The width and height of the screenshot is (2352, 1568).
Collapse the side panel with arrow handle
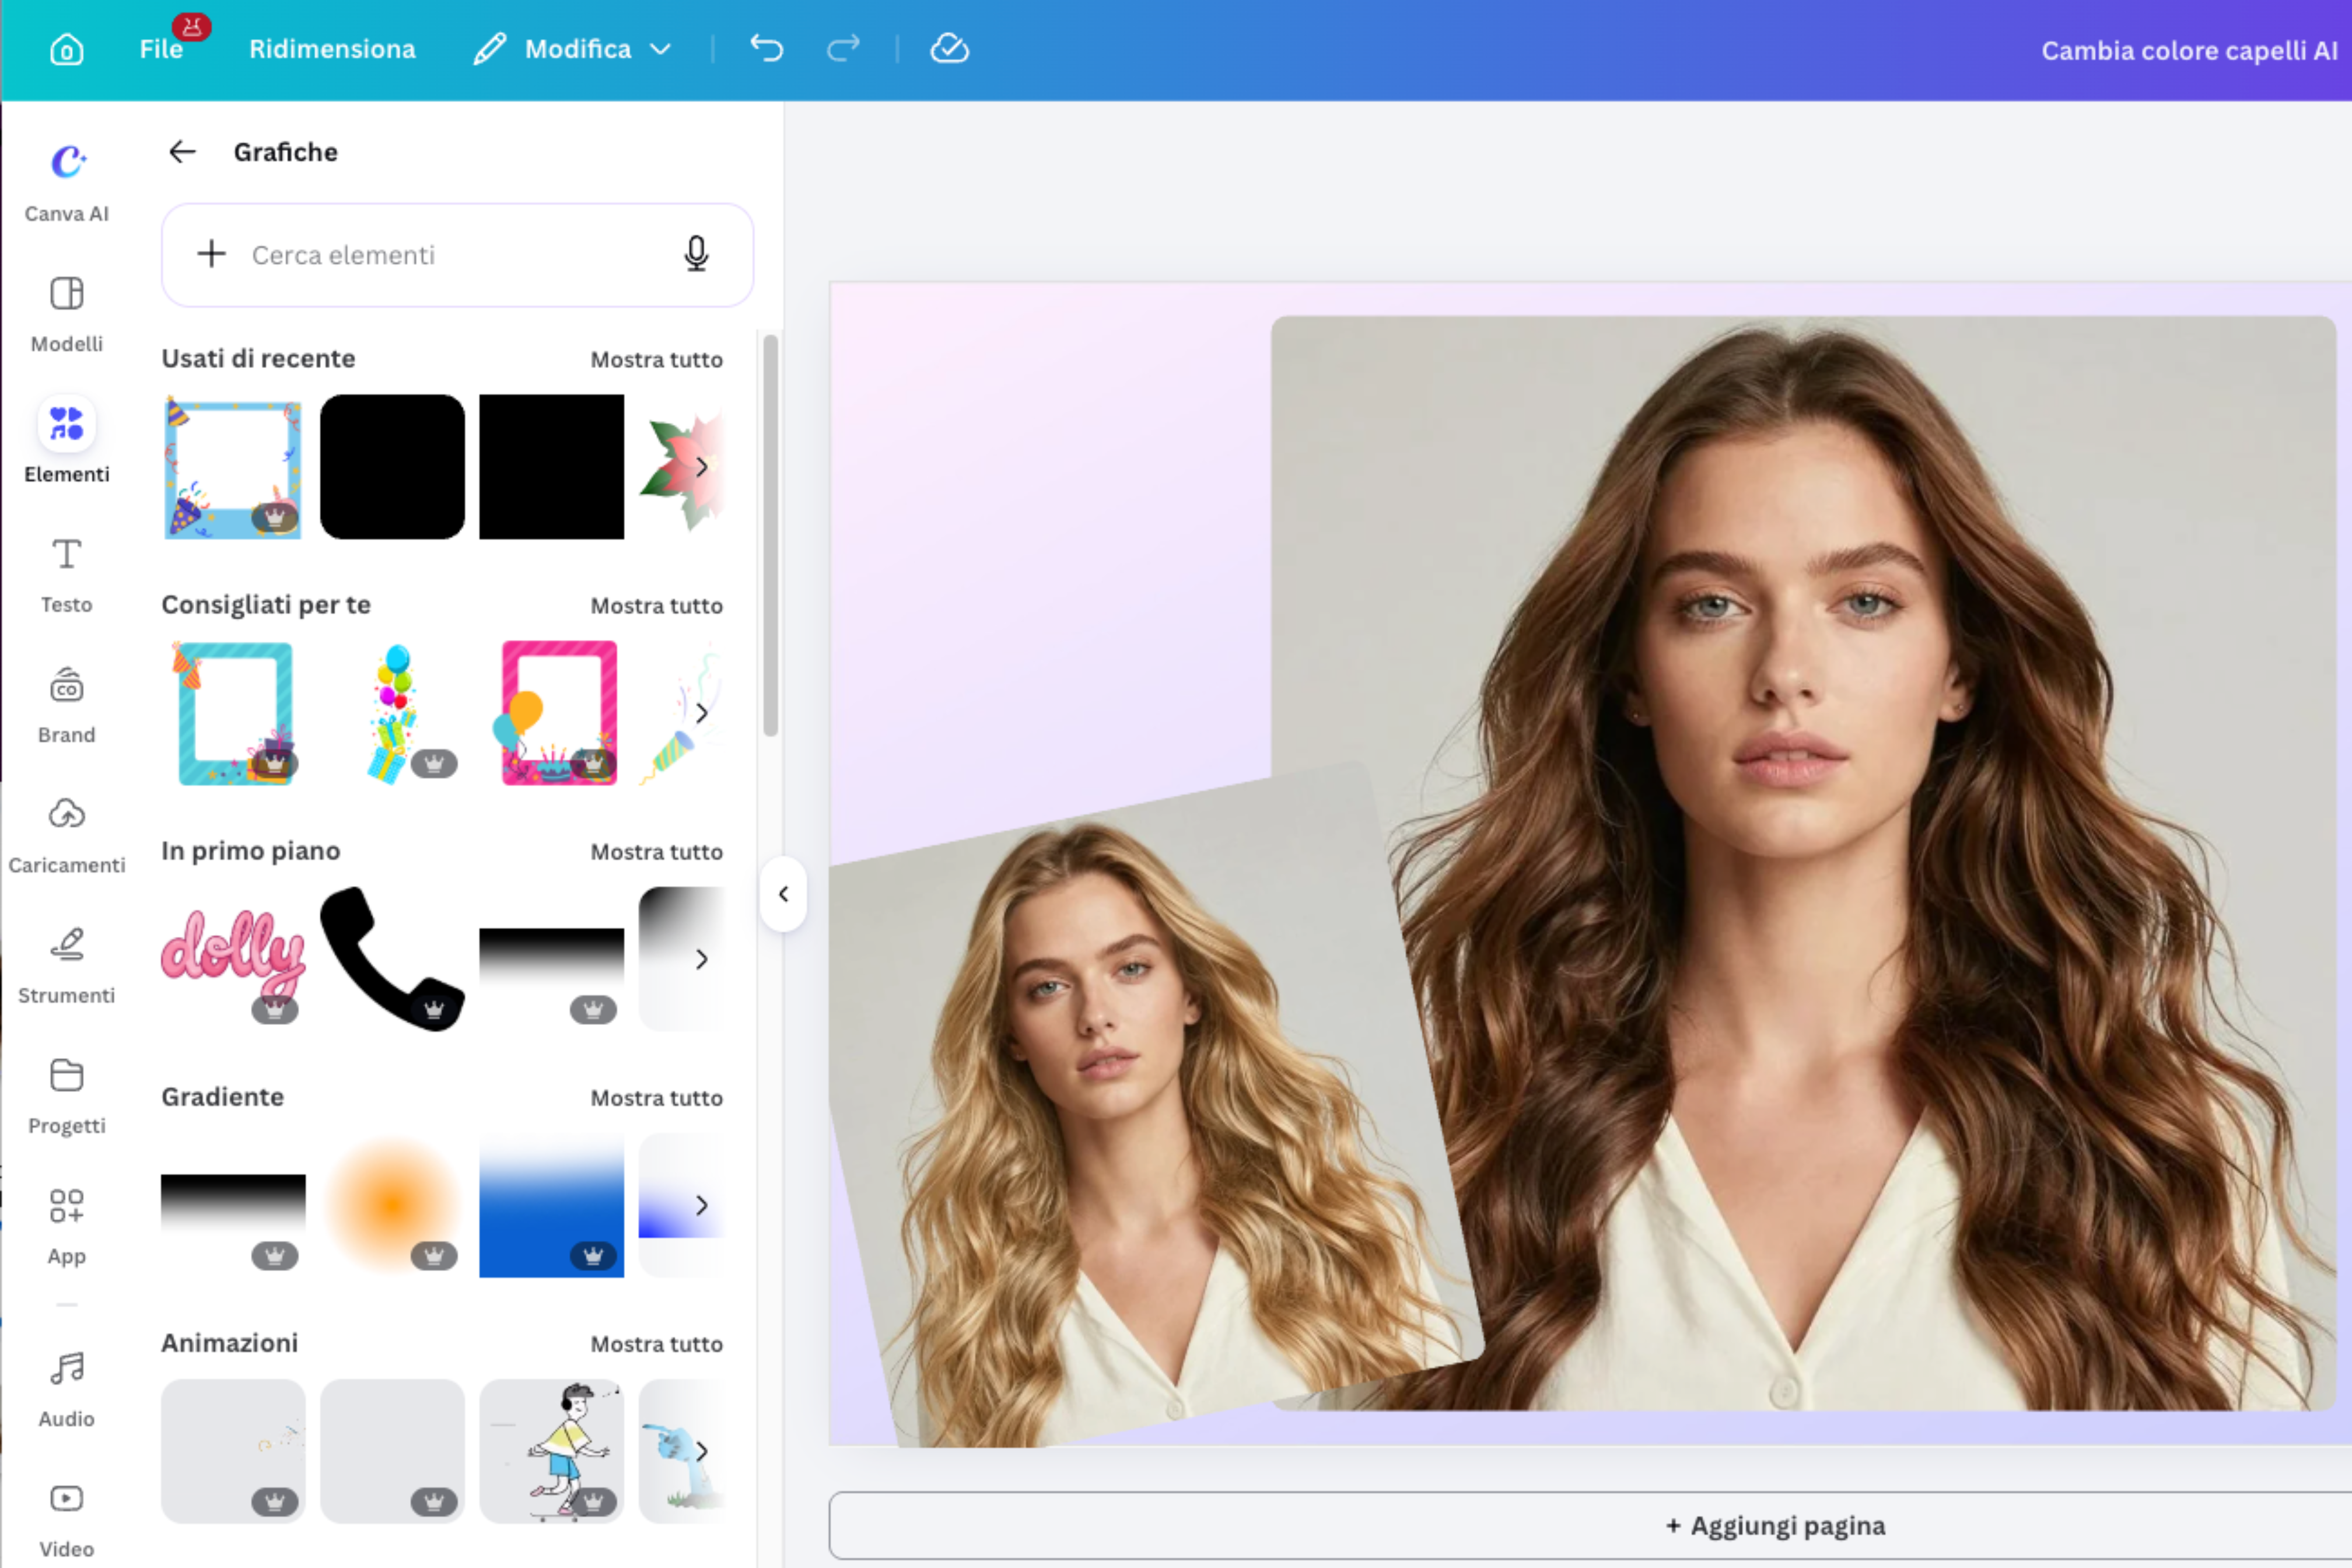(783, 894)
